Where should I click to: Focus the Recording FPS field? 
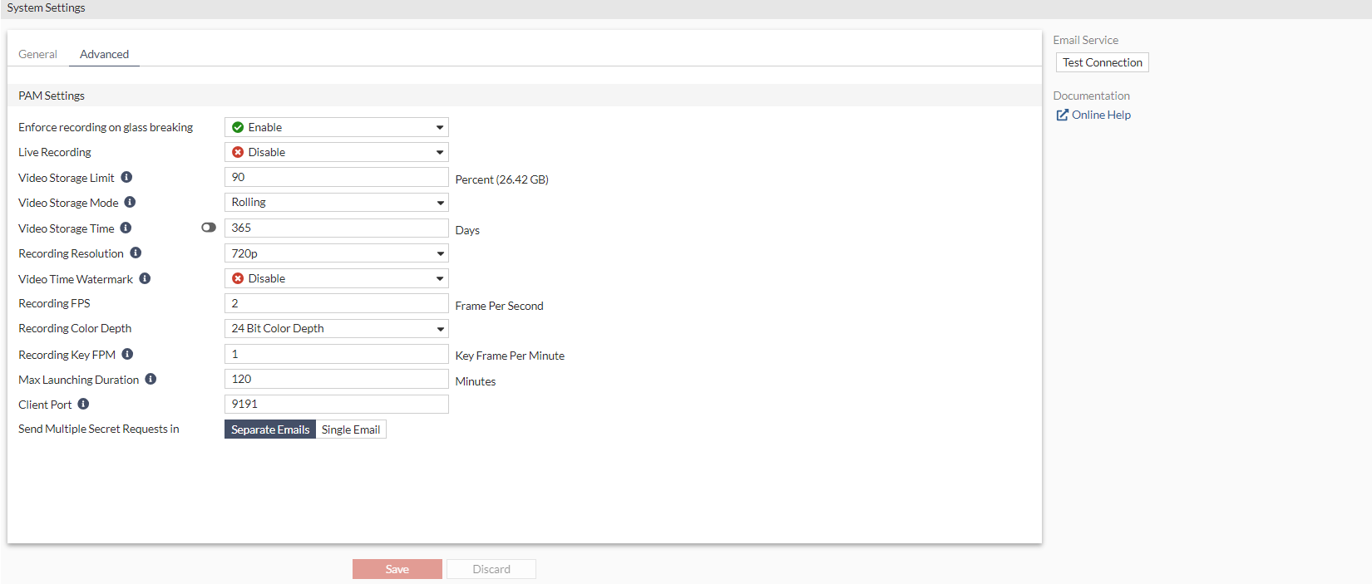pyautogui.click(x=337, y=303)
